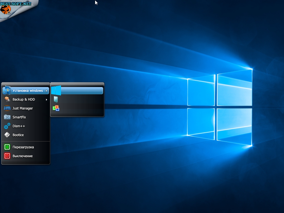Open the Установка windows menu entry

[26, 91]
